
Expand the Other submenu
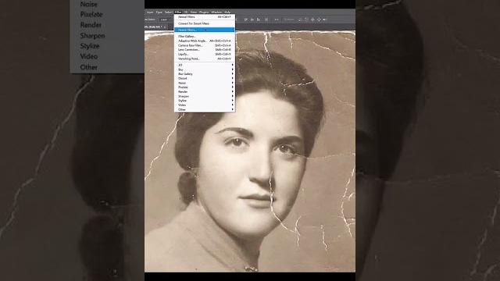(x=205, y=109)
